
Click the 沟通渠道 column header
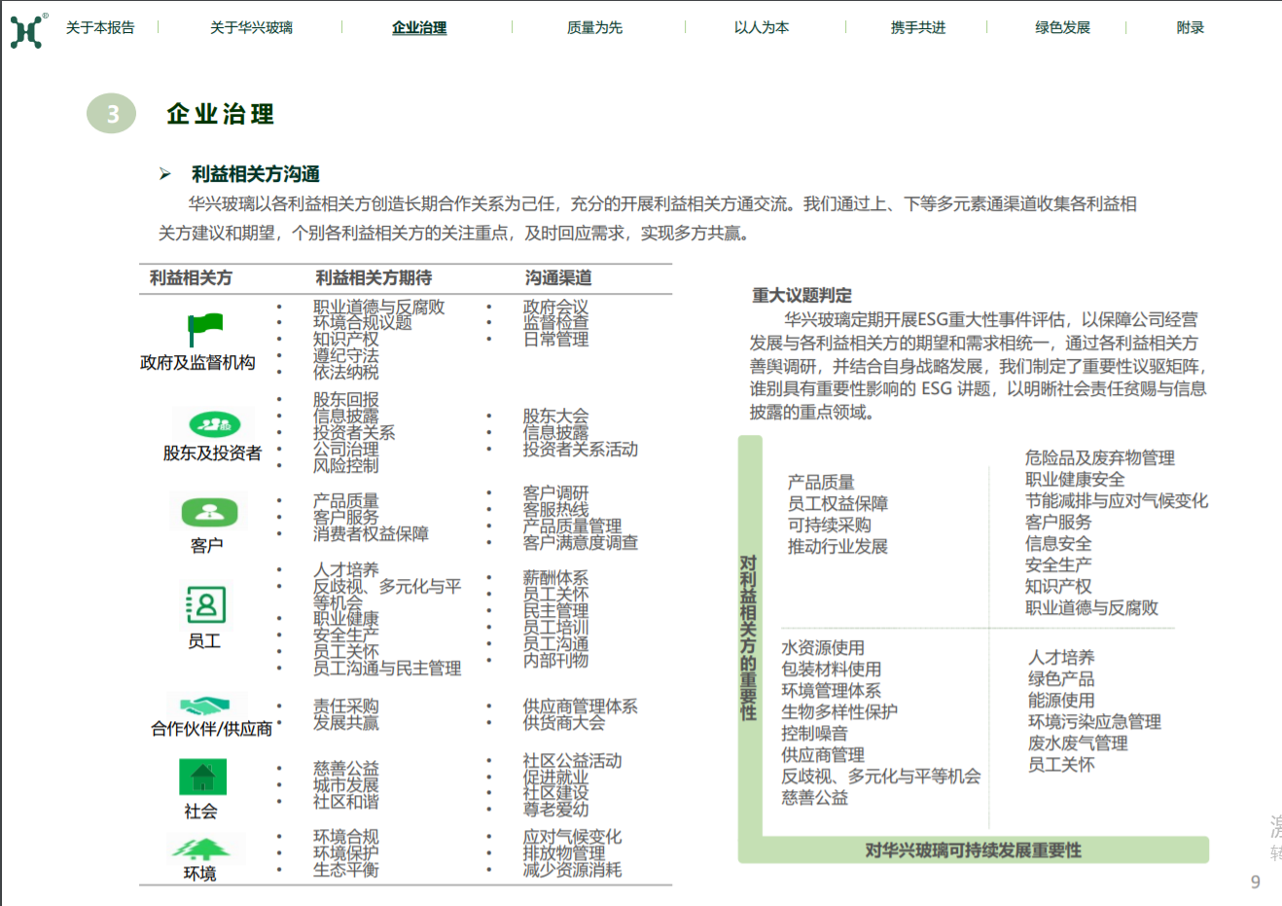[558, 278]
